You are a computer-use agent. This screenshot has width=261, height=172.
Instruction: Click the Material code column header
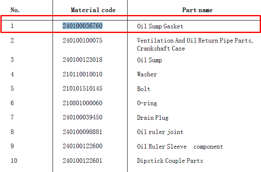click(93, 10)
